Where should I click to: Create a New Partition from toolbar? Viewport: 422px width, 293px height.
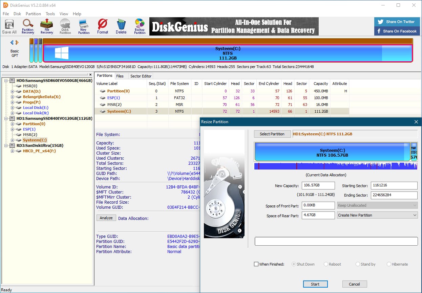point(84,27)
